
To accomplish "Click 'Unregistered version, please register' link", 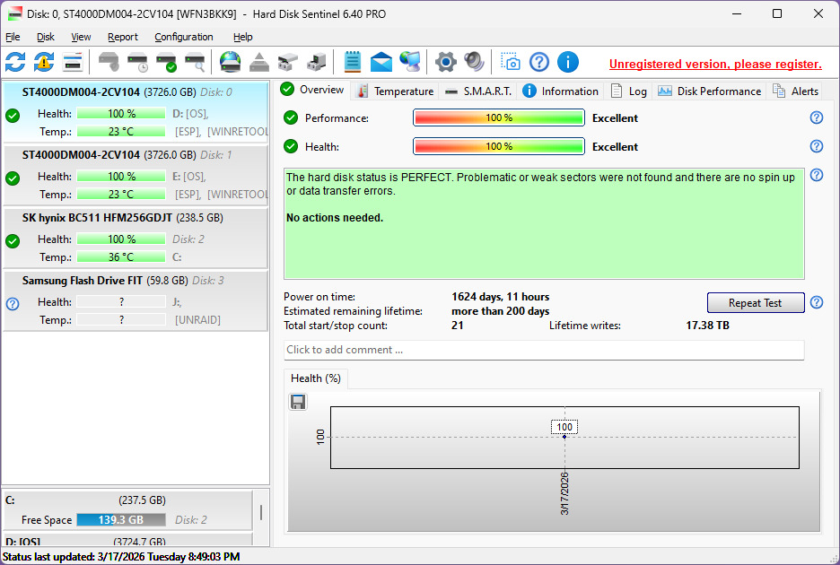I will click(715, 64).
